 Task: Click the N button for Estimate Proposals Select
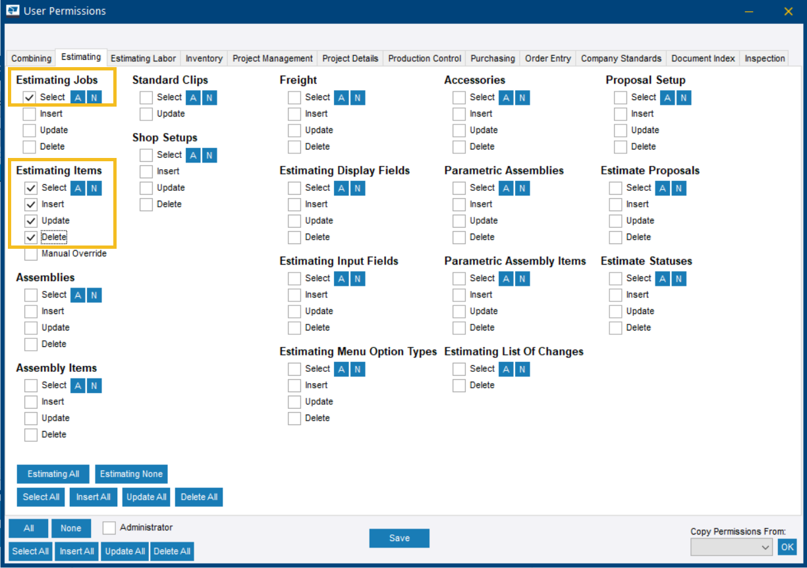point(679,188)
